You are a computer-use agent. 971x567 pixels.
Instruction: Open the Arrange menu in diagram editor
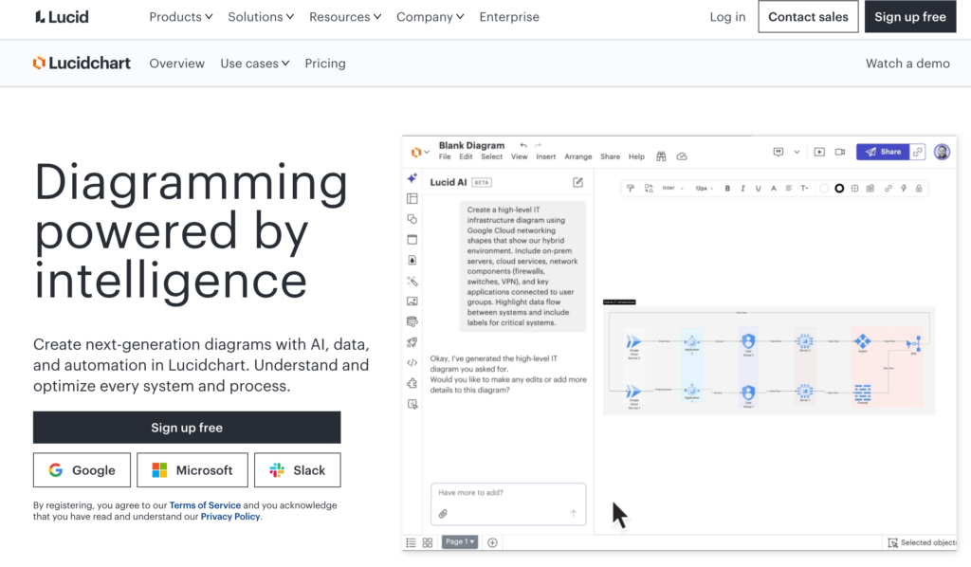(577, 156)
